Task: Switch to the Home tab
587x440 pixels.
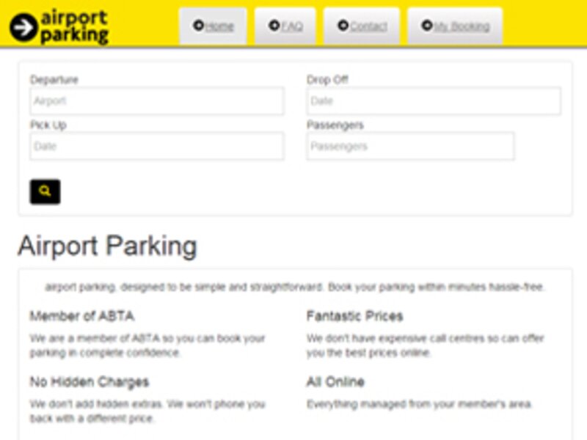Action: (x=217, y=24)
